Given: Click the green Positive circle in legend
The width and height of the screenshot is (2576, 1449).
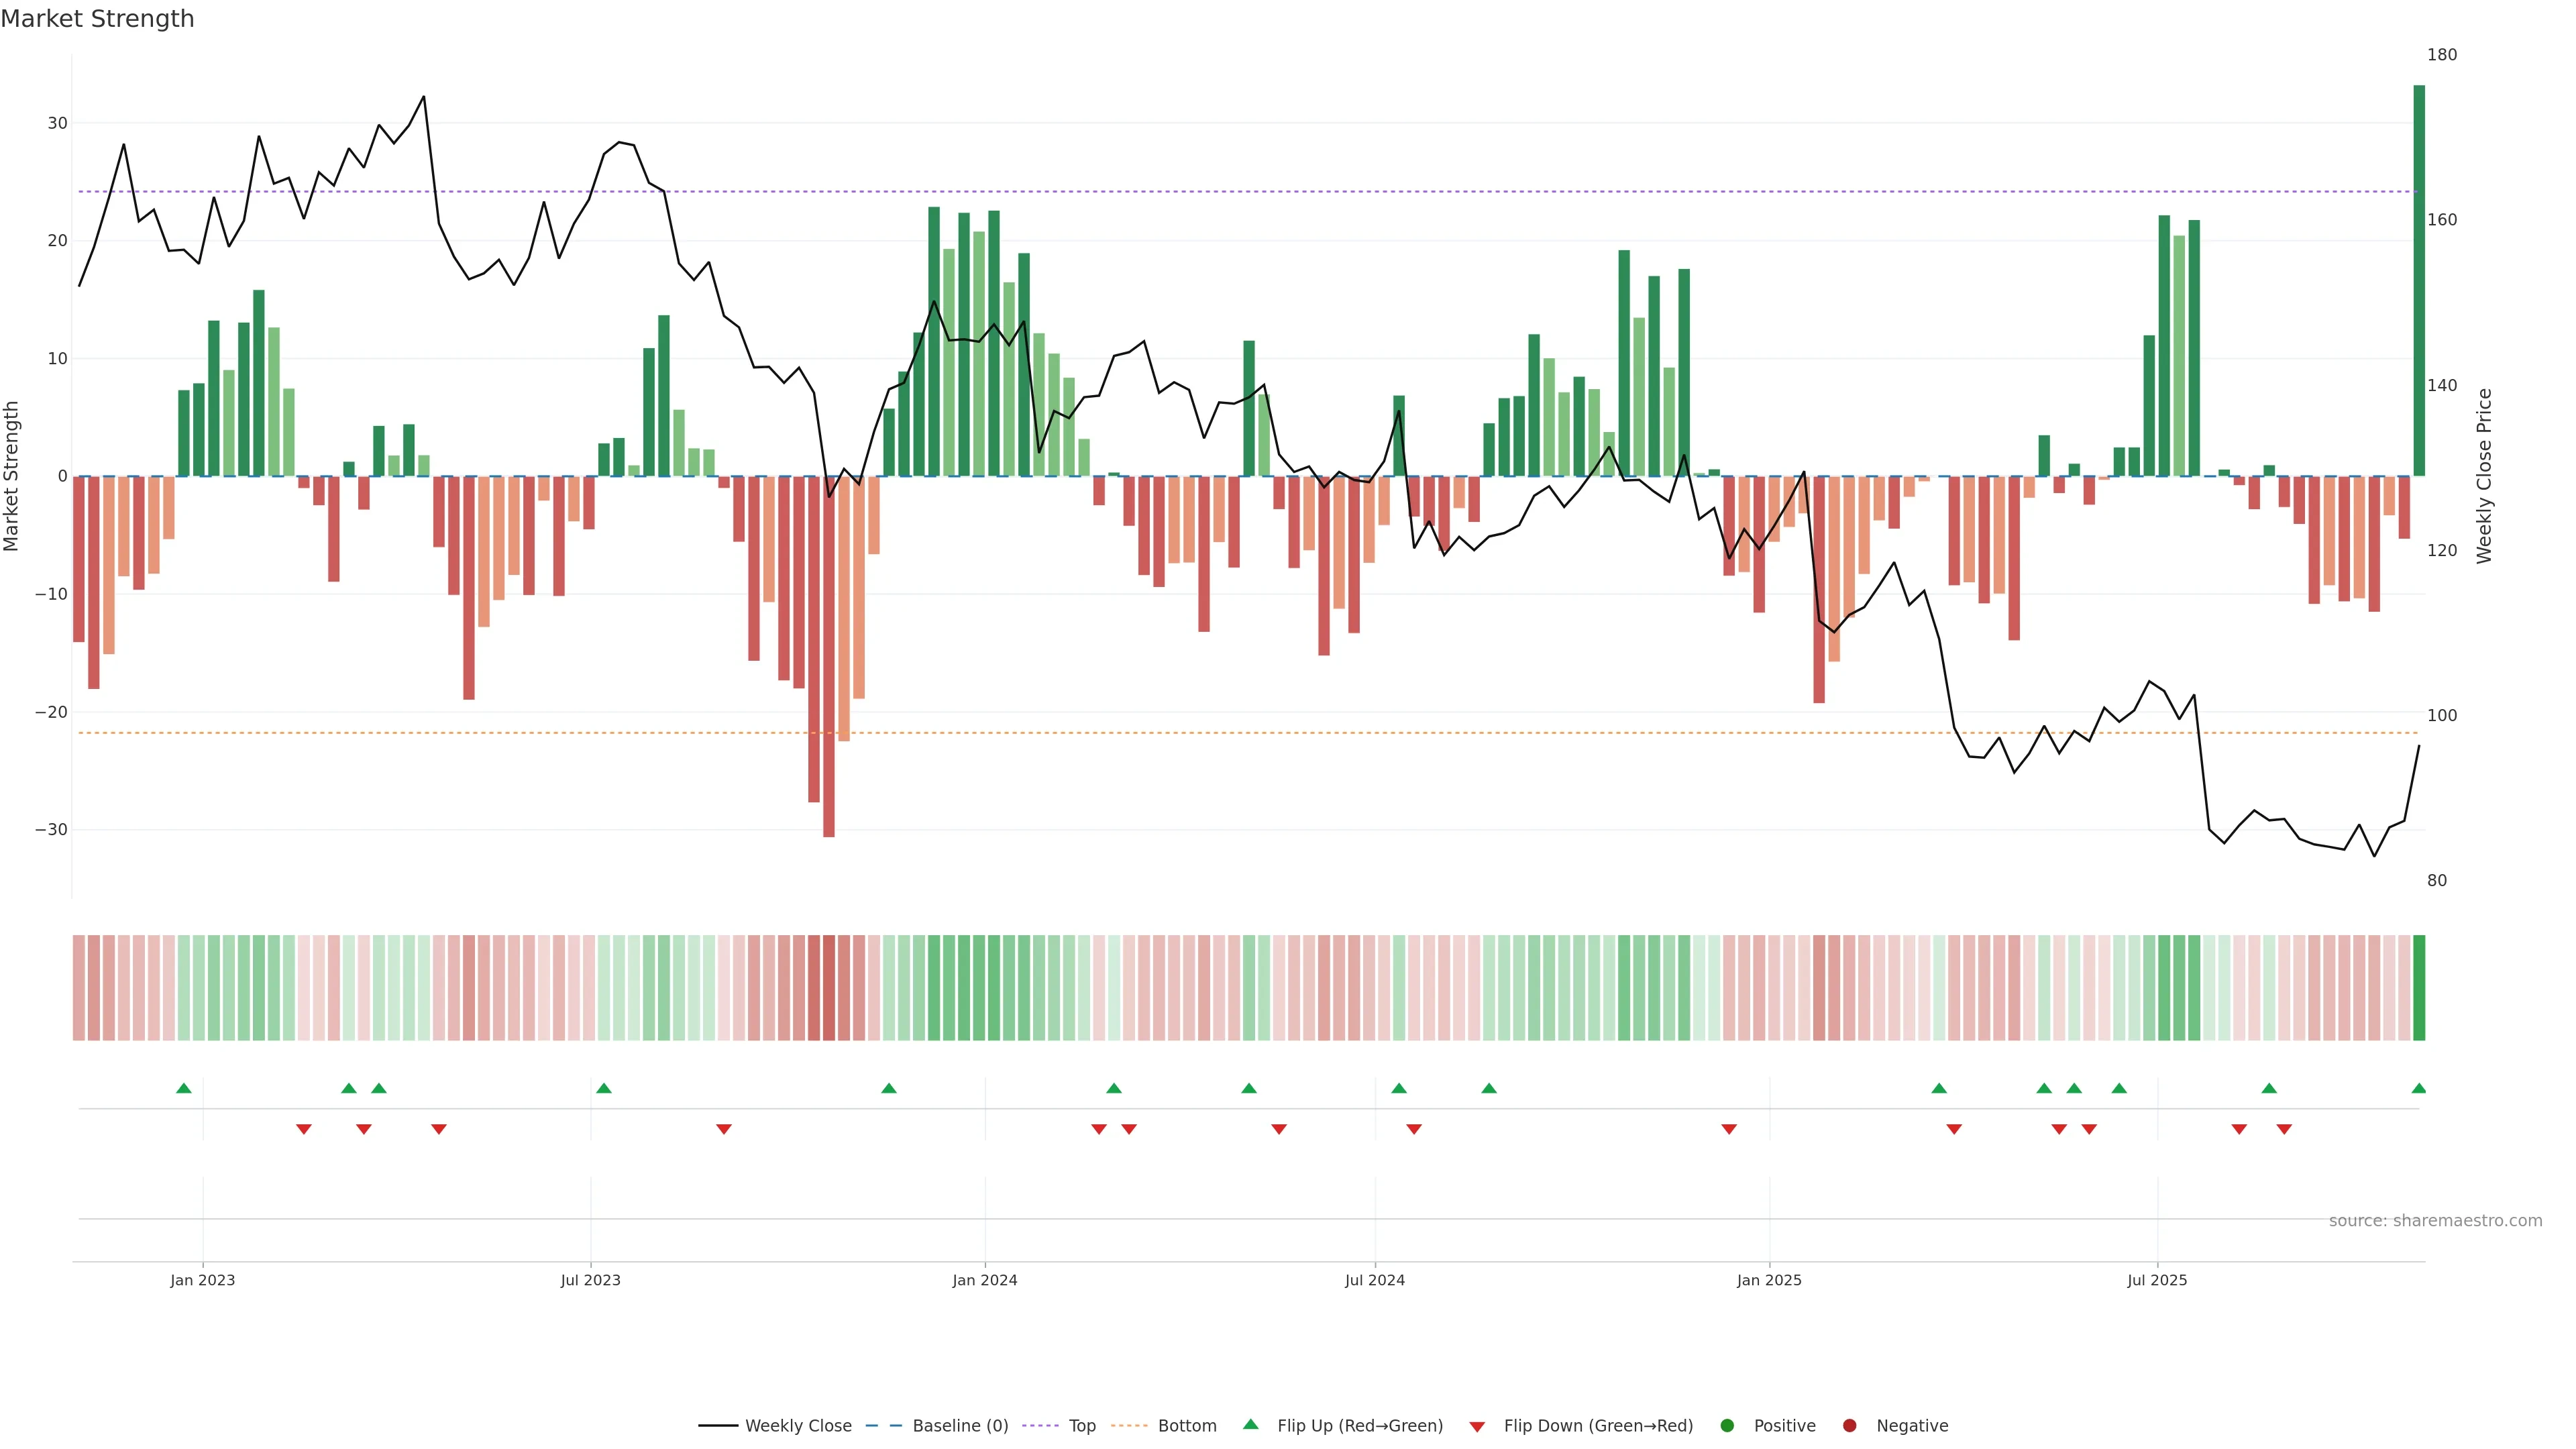Looking at the screenshot, I should click(x=1727, y=1426).
